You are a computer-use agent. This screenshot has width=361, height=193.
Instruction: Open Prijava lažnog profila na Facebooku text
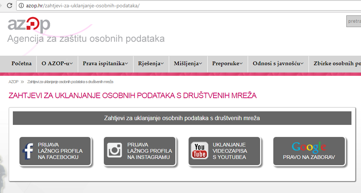click(60, 151)
